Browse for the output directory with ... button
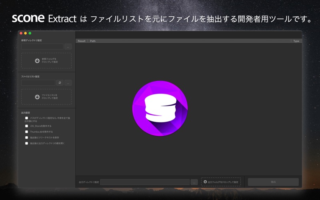This screenshot has width=320, height=200. coord(194,182)
